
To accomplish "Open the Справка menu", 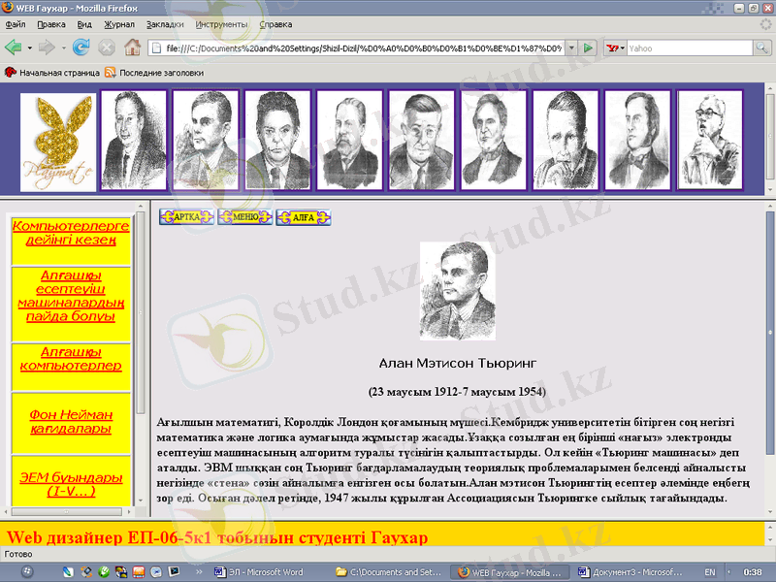I will click(x=275, y=24).
